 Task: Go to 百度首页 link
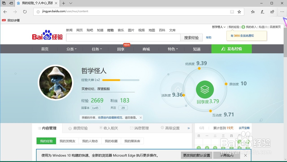(275, 27)
